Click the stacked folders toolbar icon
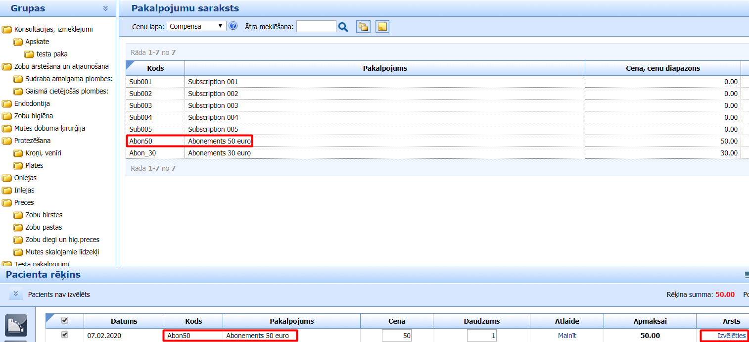This screenshot has height=342, width=749. click(x=363, y=27)
